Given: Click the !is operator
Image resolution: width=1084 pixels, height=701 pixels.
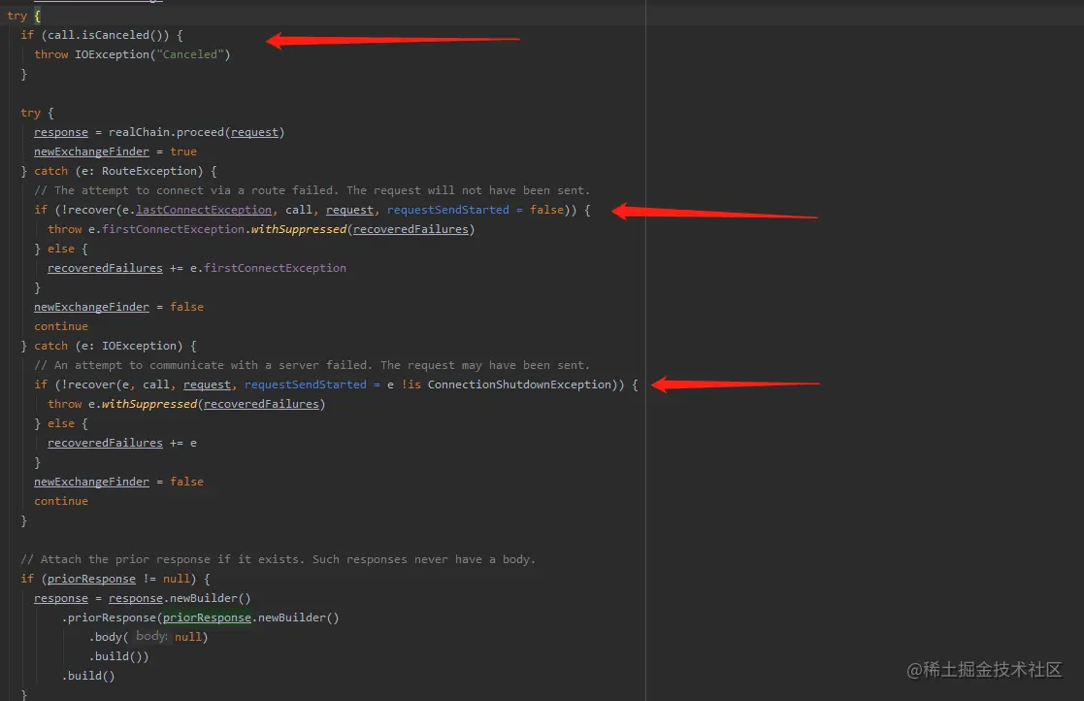Looking at the screenshot, I should click(x=411, y=384).
